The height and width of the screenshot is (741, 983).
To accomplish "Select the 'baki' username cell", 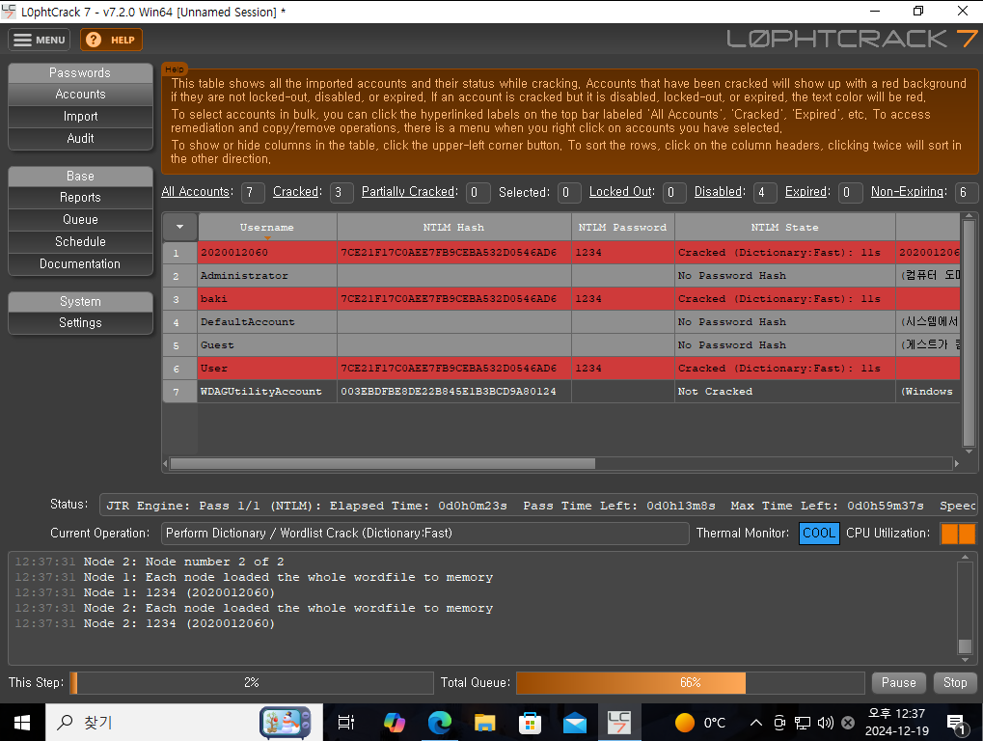I will coord(267,298).
